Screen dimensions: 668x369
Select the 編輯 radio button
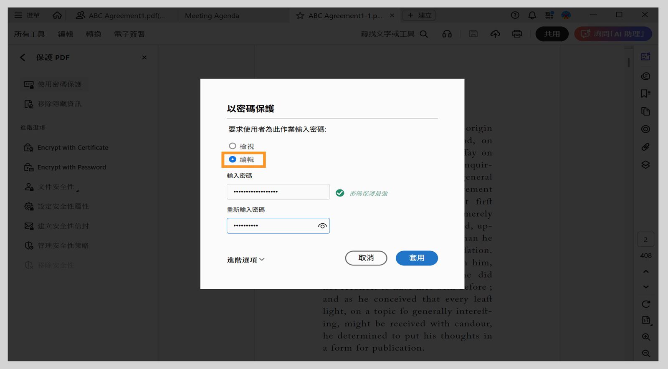click(233, 159)
